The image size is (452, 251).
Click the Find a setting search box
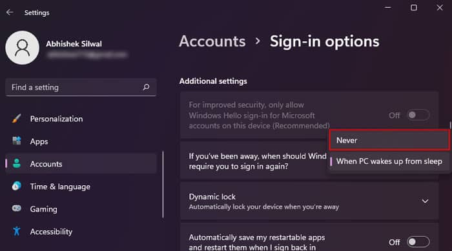(x=81, y=87)
